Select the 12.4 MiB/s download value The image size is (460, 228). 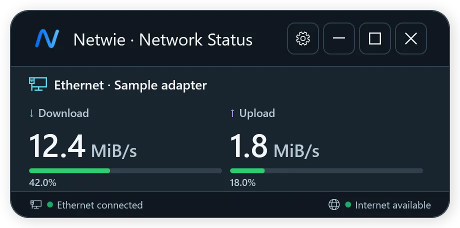click(83, 146)
